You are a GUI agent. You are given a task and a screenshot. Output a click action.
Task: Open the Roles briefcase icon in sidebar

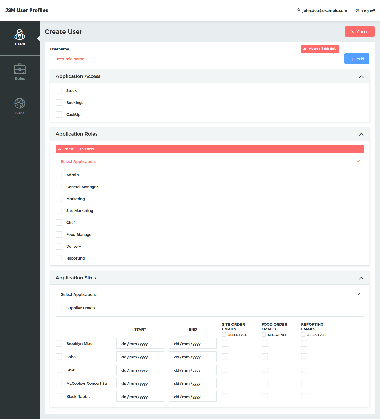pyautogui.click(x=20, y=69)
